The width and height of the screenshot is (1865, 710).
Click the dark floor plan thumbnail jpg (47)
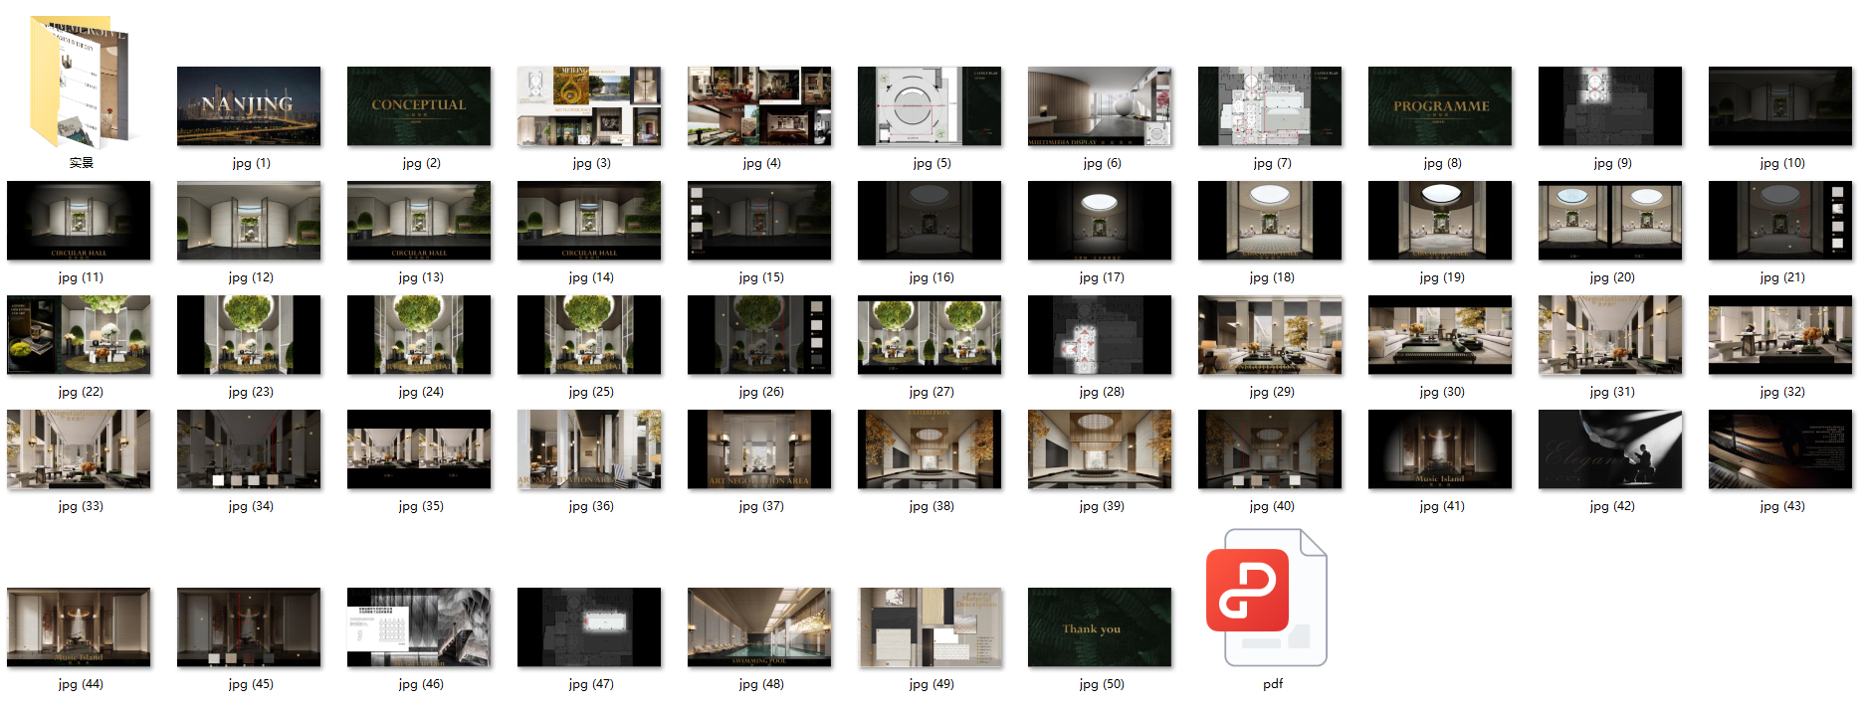[x=589, y=627]
